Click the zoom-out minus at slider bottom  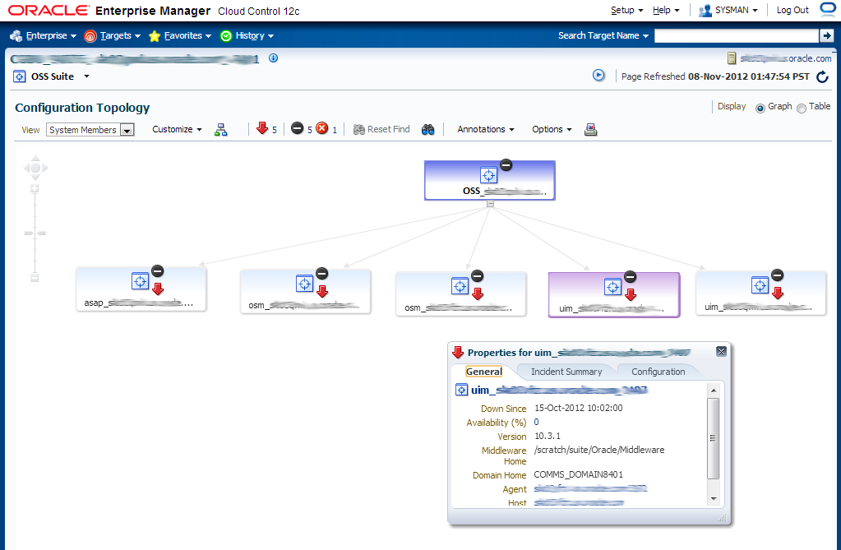pyautogui.click(x=35, y=277)
